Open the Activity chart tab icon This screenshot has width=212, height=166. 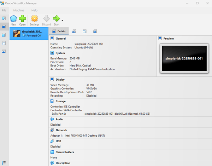coord(95,31)
